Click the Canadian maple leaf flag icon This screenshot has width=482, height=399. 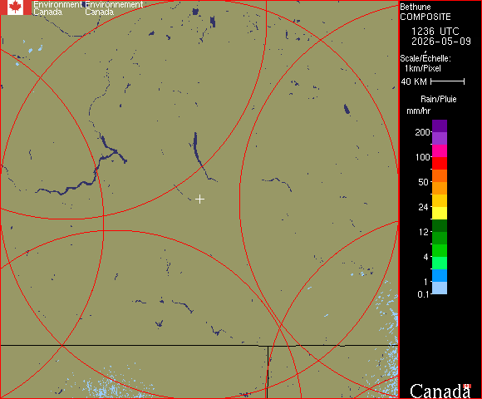point(16,7)
